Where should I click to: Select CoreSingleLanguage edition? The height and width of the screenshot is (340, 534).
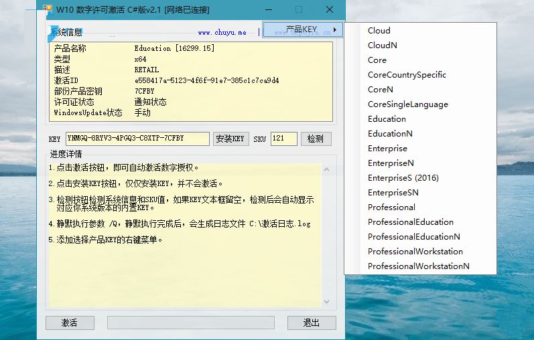coord(420,104)
